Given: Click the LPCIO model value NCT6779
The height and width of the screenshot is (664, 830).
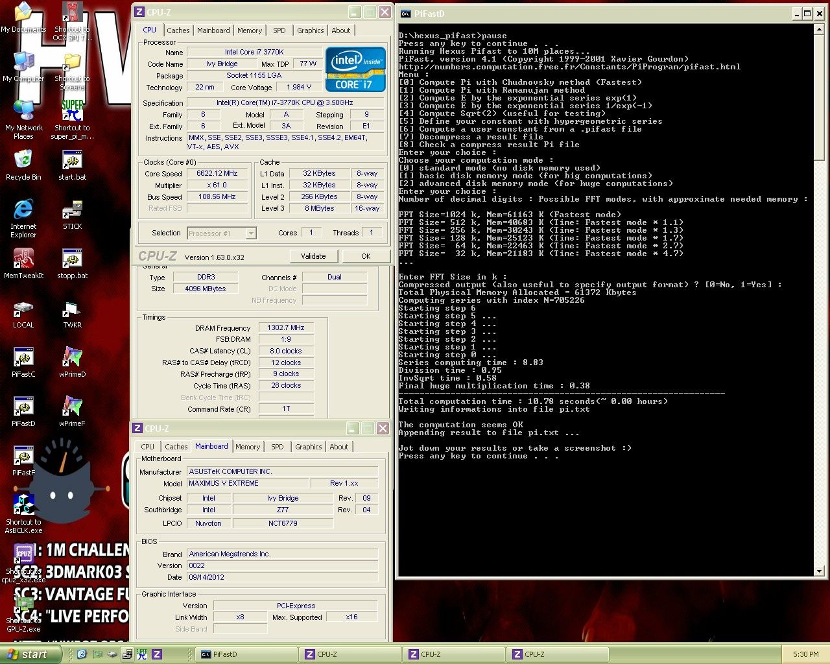Looking at the screenshot, I should pyautogui.click(x=283, y=523).
